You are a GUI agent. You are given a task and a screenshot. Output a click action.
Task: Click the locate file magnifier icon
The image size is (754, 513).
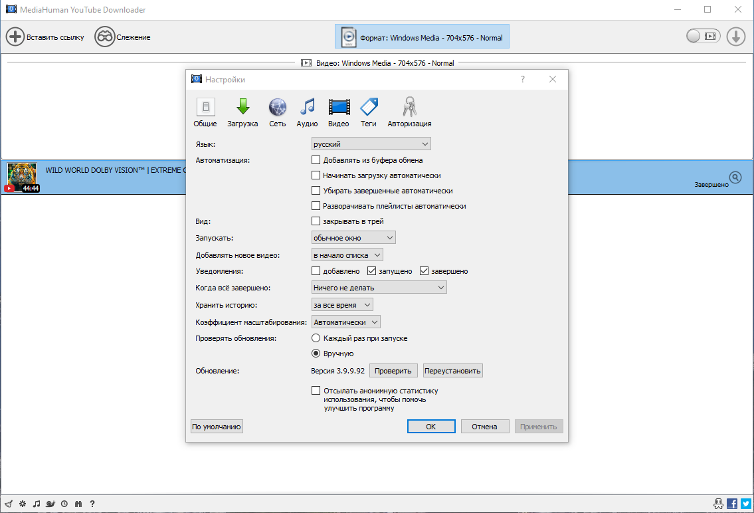pyautogui.click(x=735, y=177)
